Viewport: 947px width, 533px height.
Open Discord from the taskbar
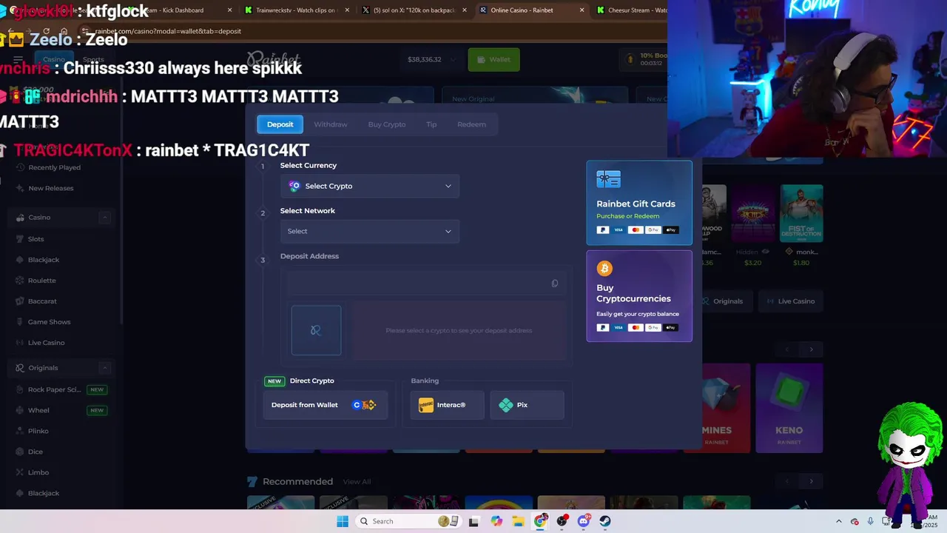pos(584,521)
